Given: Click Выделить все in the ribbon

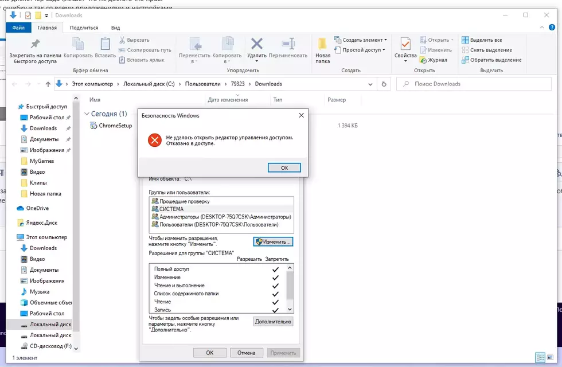Looking at the screenshot, I should click(x=482, y=40).
